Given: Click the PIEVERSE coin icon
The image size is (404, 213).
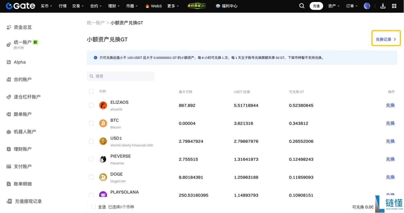Looking at the screenshot, I should tap(103, 159).
